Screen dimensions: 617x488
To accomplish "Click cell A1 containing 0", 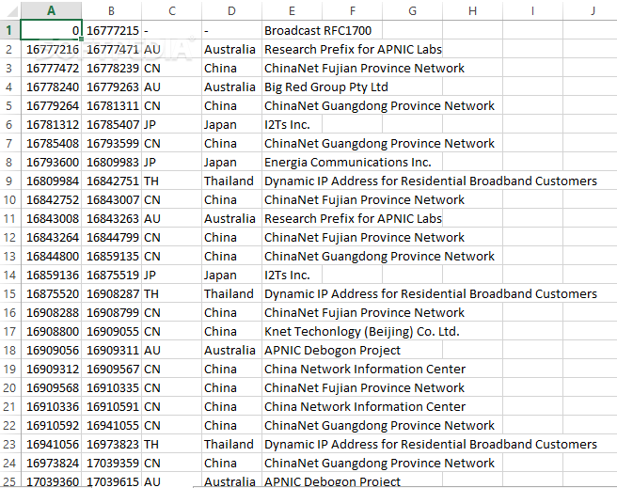I will pyautogui.click(x=51, y=30).
